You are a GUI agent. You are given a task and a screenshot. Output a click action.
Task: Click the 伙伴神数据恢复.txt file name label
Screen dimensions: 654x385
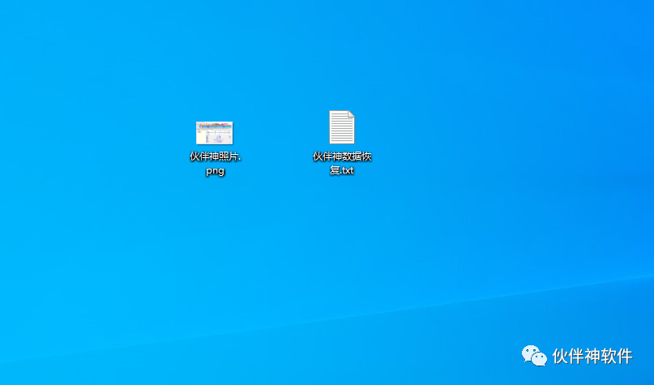click(x=342, y=163)
